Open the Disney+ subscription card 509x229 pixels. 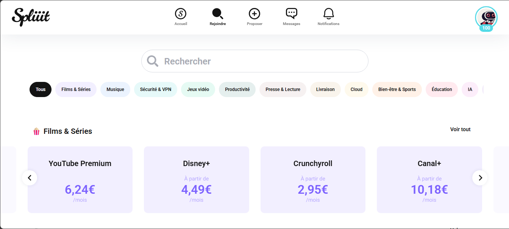196,179
